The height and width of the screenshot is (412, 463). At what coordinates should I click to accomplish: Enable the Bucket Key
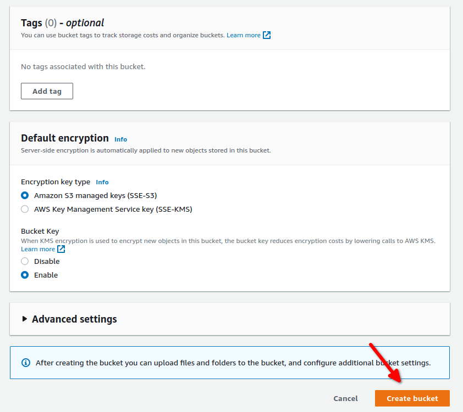pyautogui.click(x=24, y=275)
